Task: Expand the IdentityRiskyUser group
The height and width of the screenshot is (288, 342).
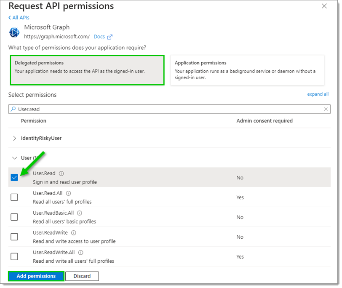Action: (x=14, y=138)
